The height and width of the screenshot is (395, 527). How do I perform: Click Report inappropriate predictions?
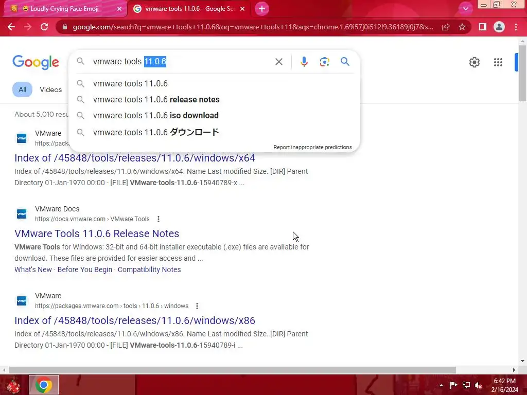click(x=312, y=147)
